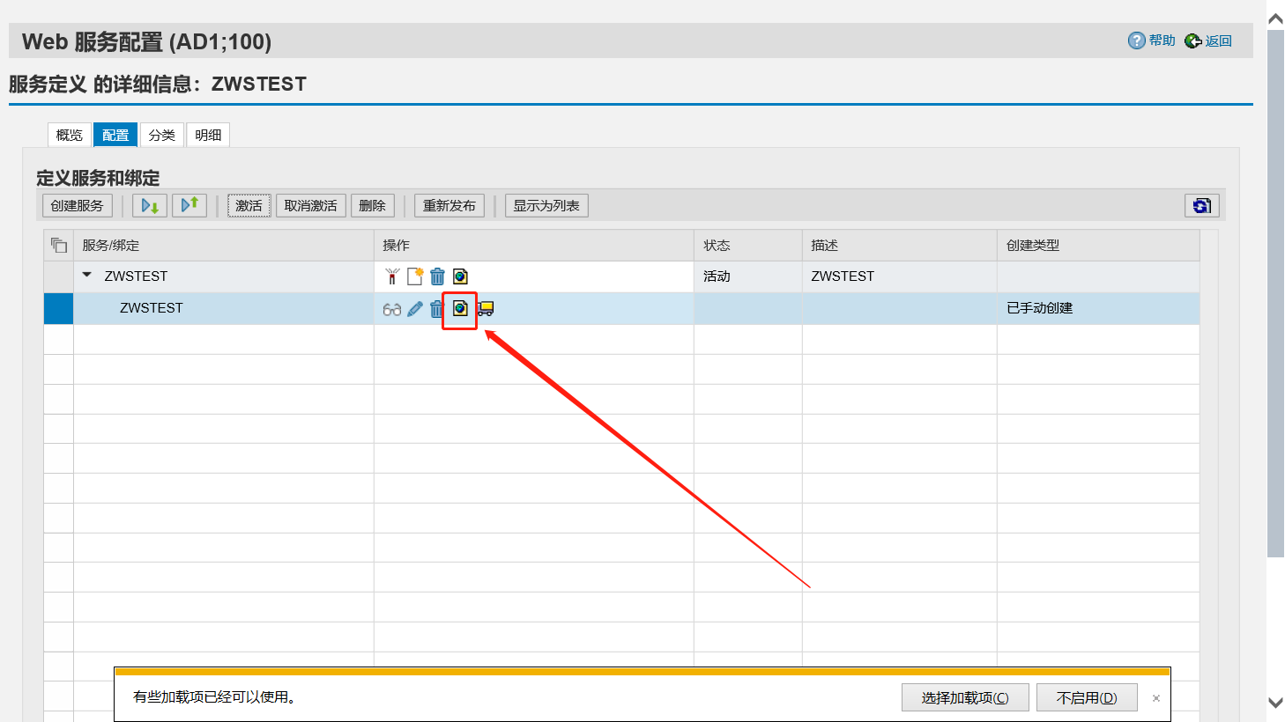Open WSDL of the highlighted ZWSTEST binding

459,308
